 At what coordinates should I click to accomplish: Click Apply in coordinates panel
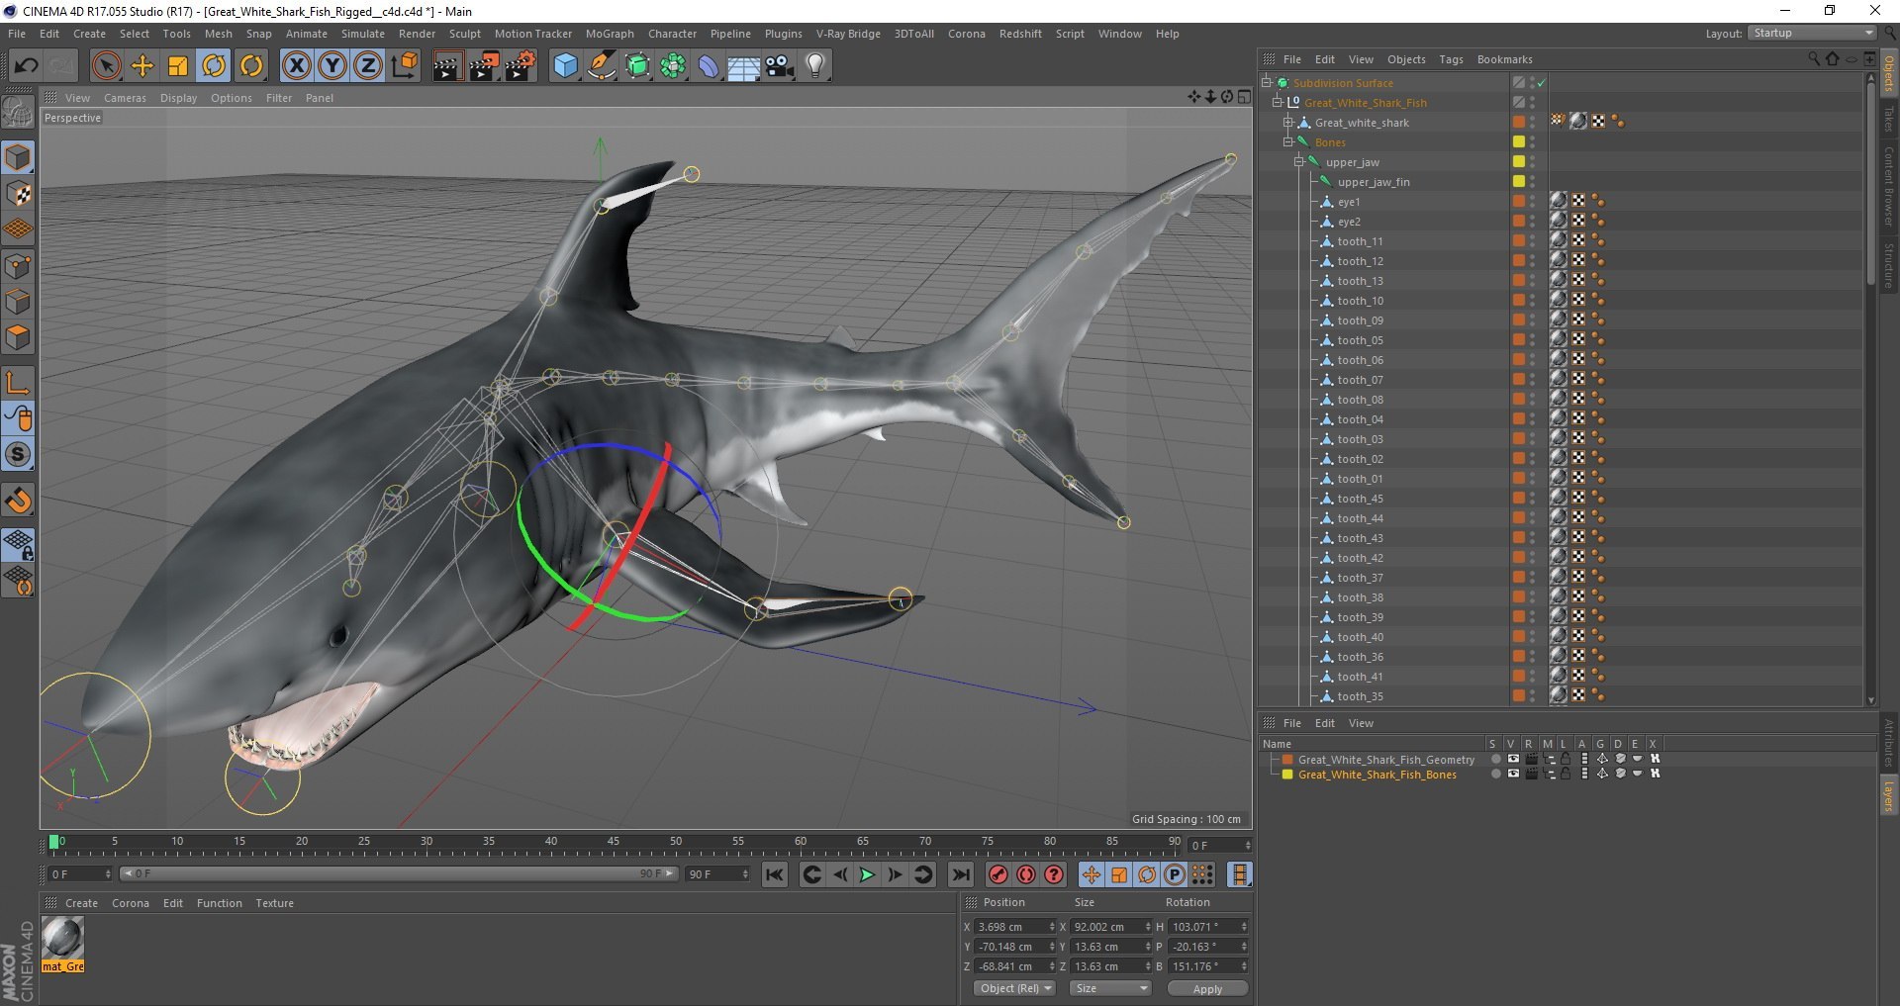click(x=1207, y=988)
